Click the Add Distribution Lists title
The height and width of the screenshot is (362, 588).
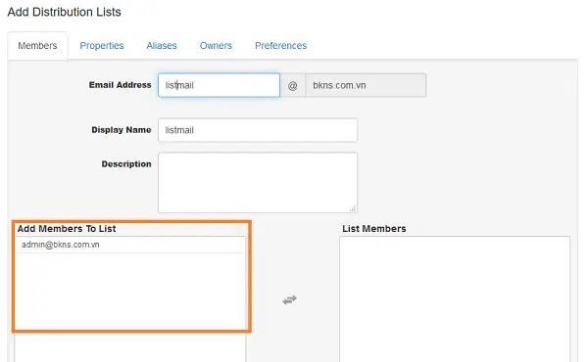[x=64, y=12]
